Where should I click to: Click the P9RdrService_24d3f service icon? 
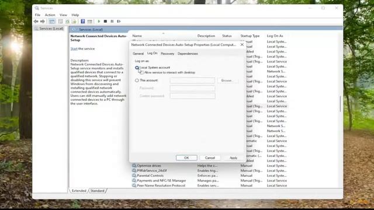[134, 171]
